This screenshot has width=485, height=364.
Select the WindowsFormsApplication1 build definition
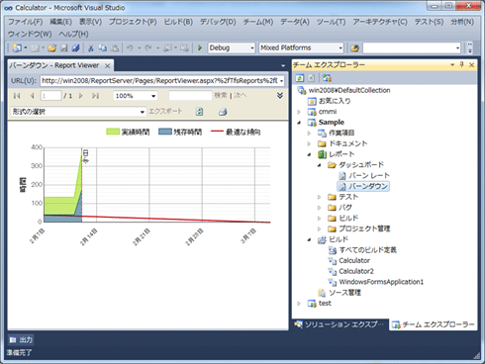381,282
